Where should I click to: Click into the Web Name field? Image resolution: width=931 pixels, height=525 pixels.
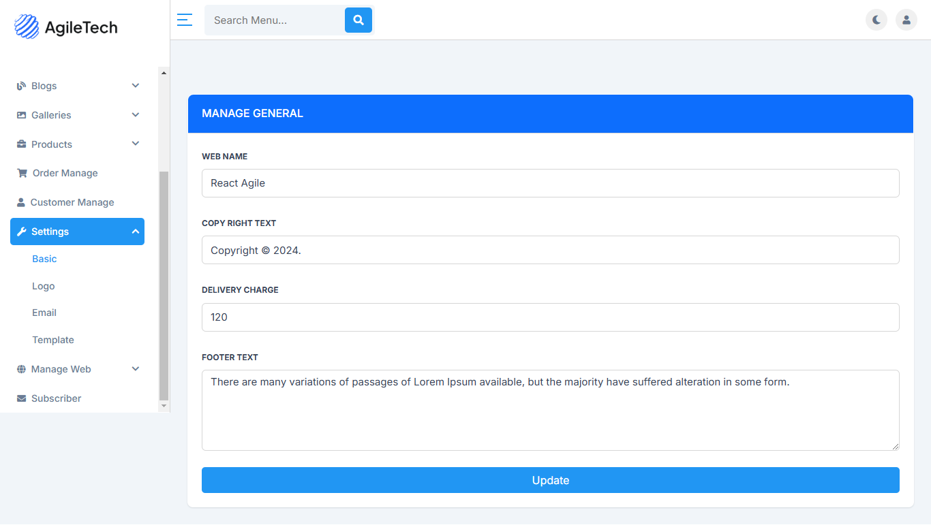tap(551, 183)
